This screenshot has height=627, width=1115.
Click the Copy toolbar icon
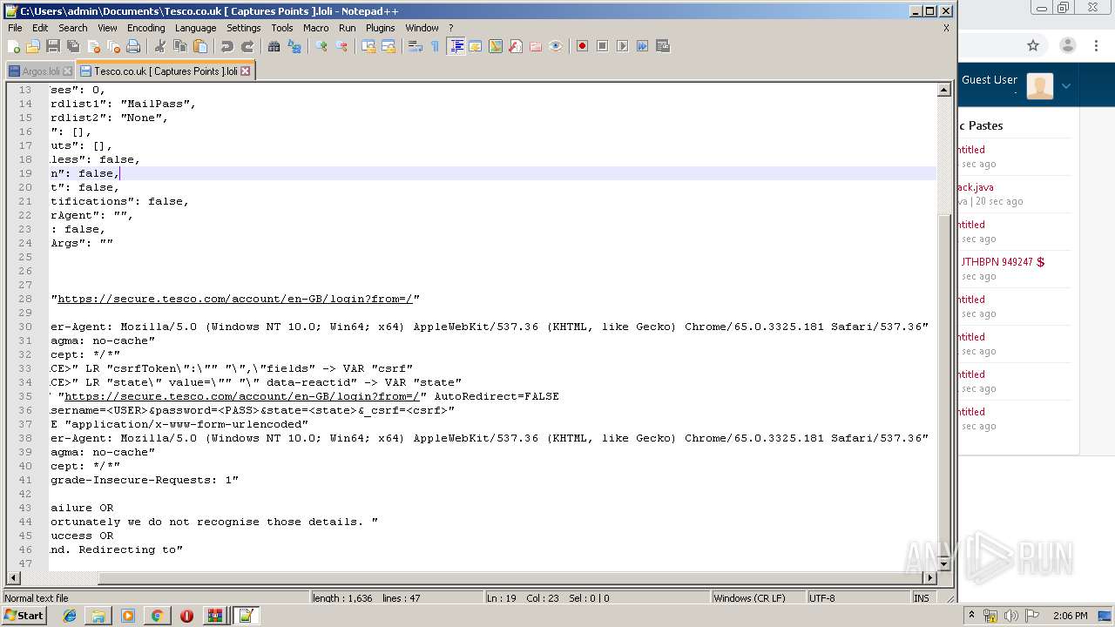tap(180, 46)
